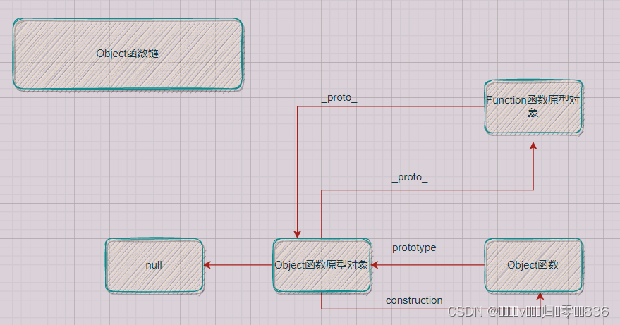Screen dimensions: 620x325
Task: Select the Function函数原型对象 node
Action: pos(533,106)
